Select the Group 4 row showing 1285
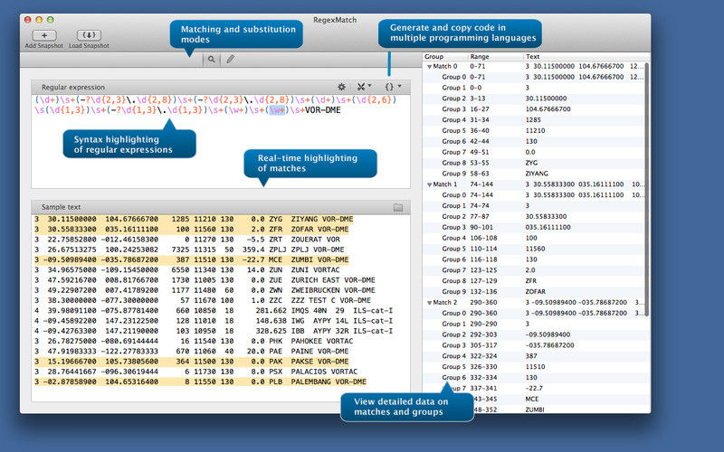This screenshot has width=724, height=452. [533, 120]
